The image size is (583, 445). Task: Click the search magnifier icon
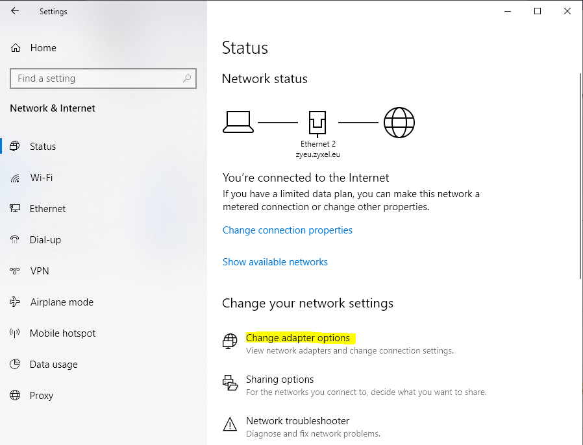coord(187,78)
